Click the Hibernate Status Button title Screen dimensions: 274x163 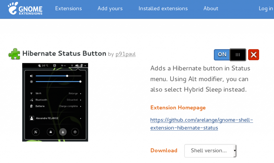coord(64,54)
